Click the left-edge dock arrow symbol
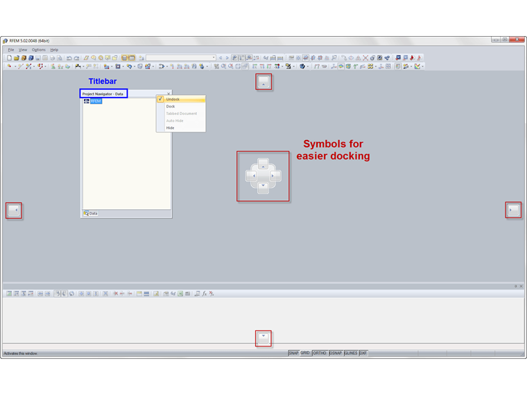The image size is (527, 395). [x=14, y=211]
